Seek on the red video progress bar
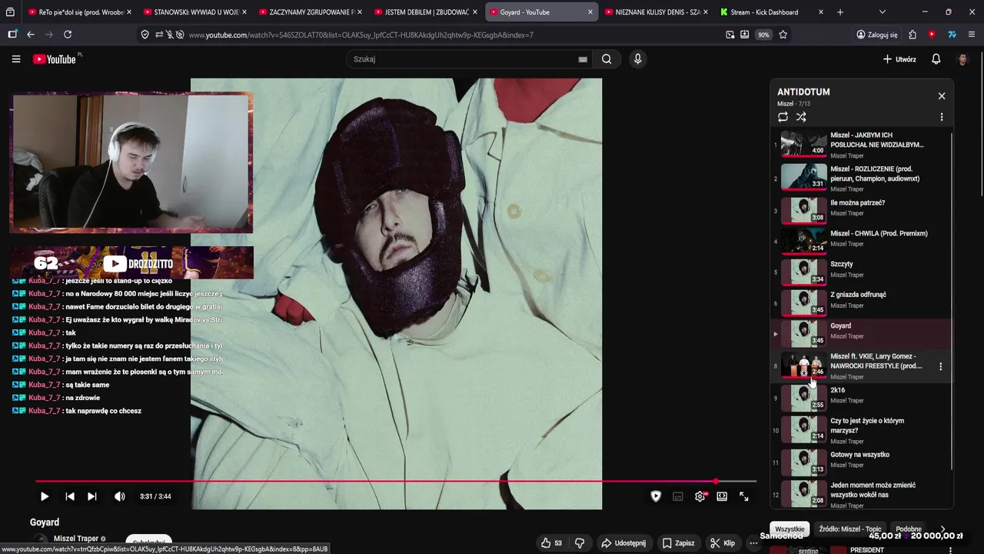The height and width of the screenshot is (554, 984). [396, 482]
